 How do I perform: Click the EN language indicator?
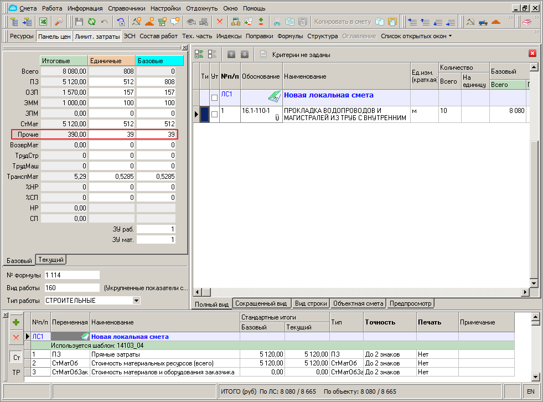[x=530, y=391]
